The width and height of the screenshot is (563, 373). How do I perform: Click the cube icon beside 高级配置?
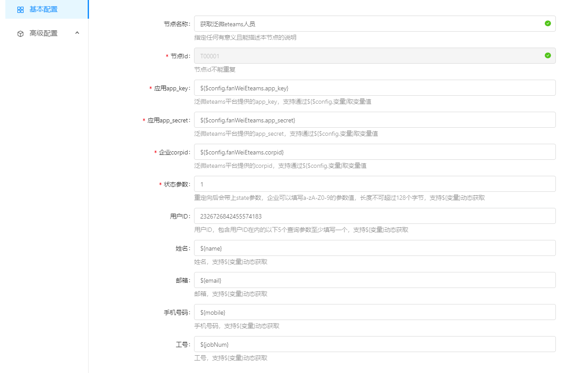click(x=20, y=34)
